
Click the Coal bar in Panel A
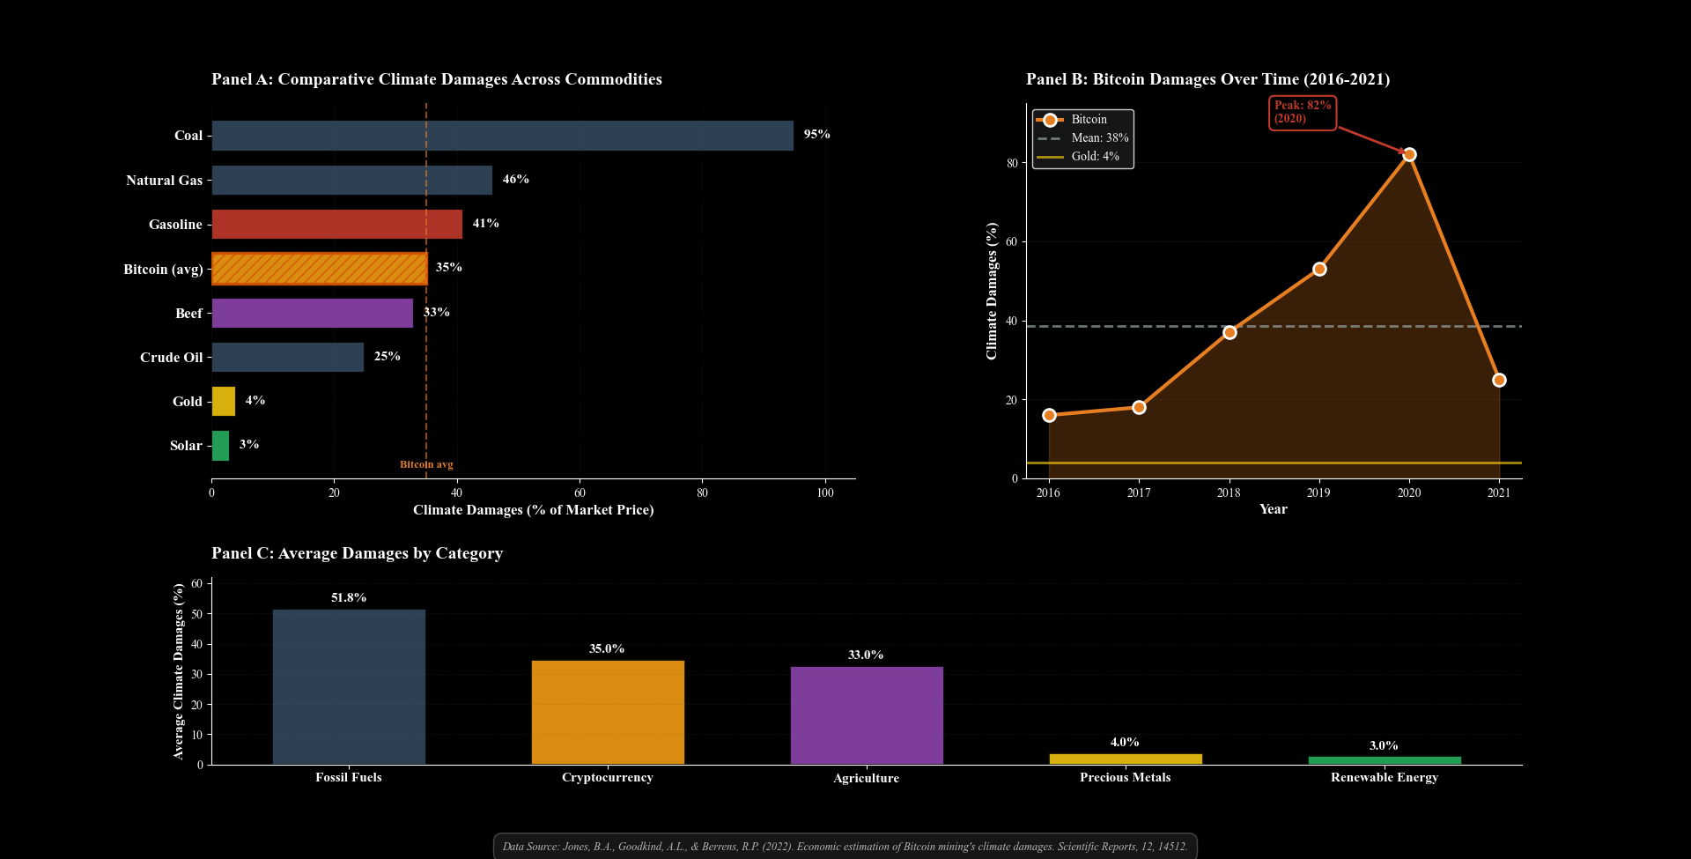tap(503, 136)
